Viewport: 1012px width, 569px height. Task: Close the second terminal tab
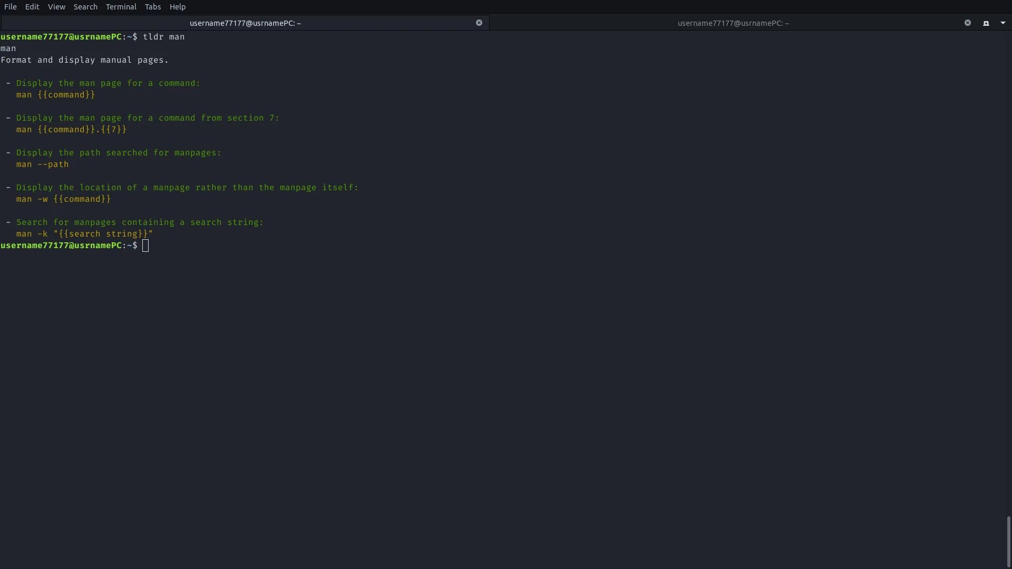coord(967,23)
